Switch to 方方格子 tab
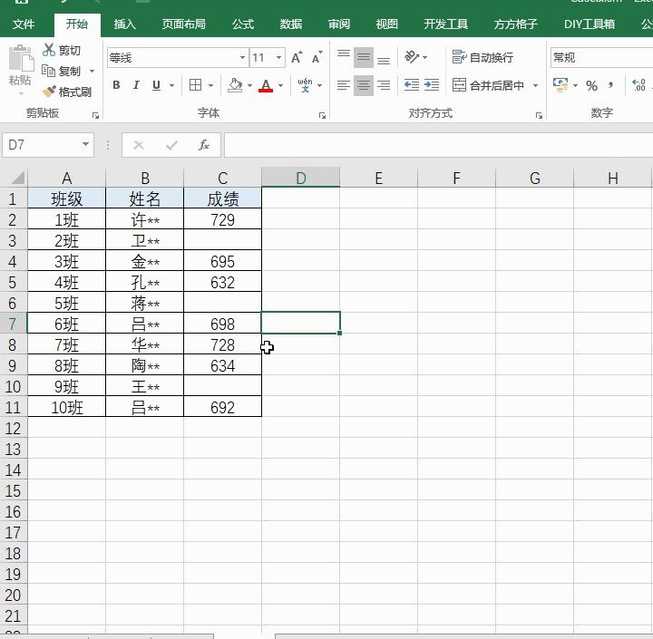 (x=515, y=24)
